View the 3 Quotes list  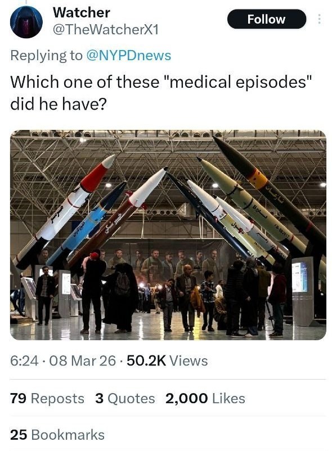pyautogui.click(x=125, y=398)
